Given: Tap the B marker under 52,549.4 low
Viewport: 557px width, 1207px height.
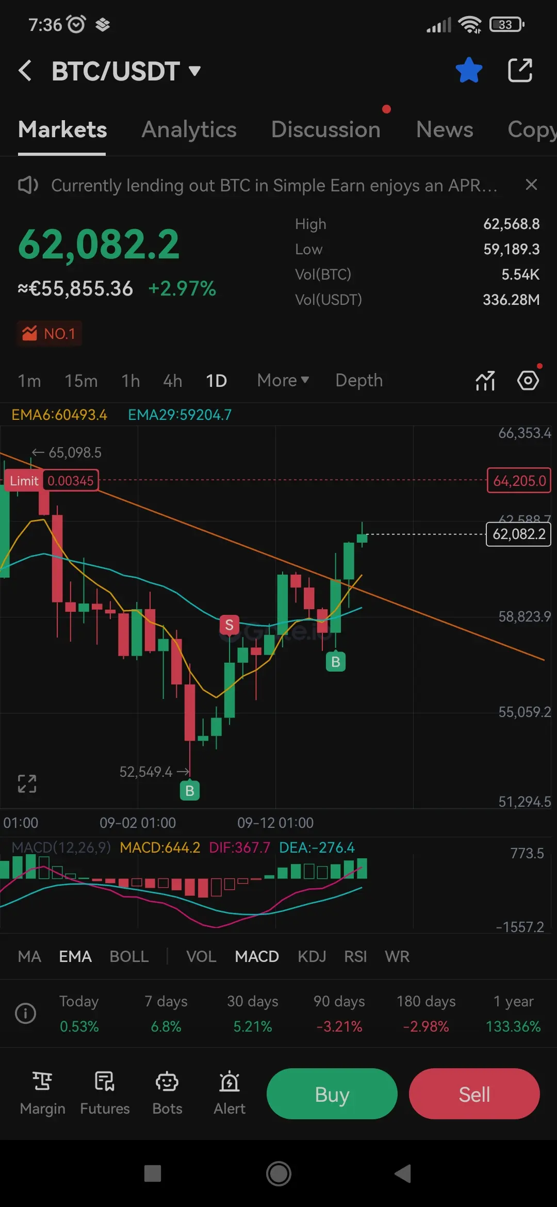Looking at the screenshot, I should pyautogui.click(x=190, y=790).
